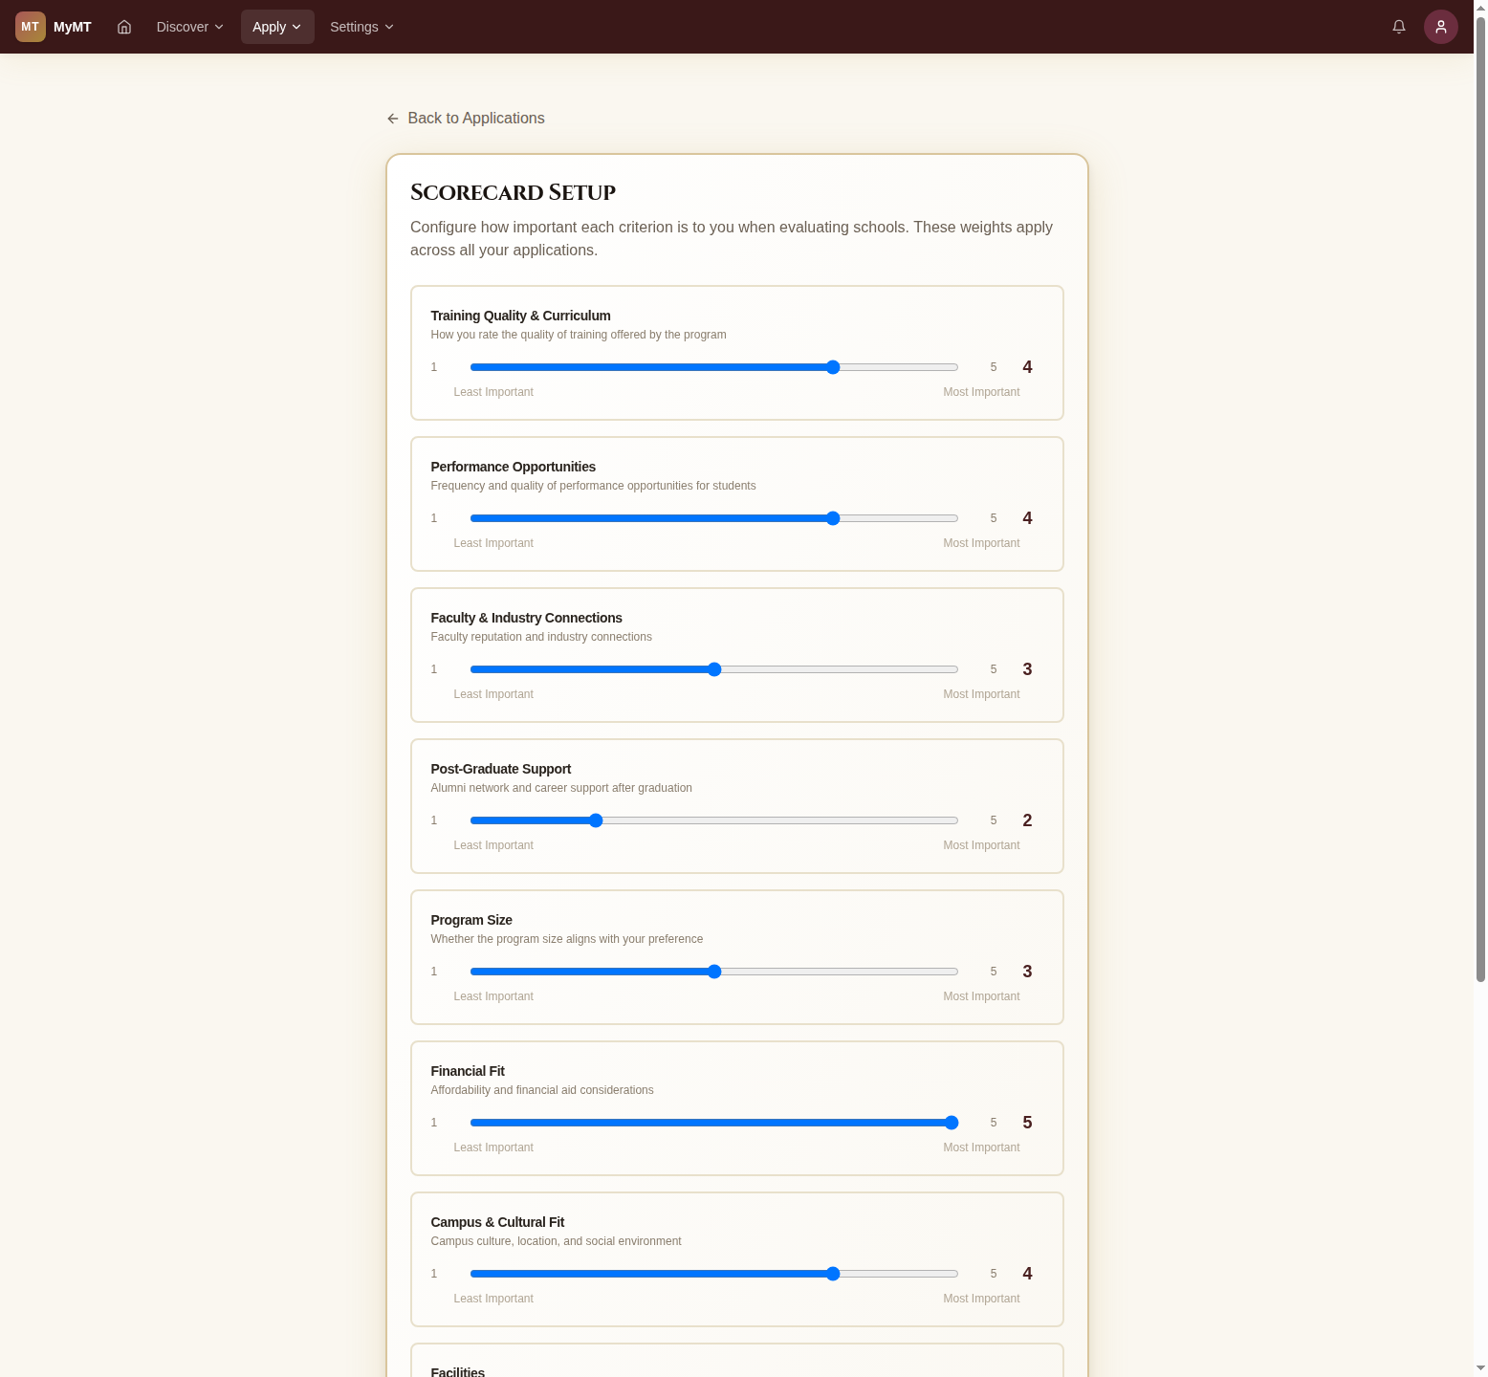Click the home icon in navbar

pyautogui.click(x=124, y=27)
